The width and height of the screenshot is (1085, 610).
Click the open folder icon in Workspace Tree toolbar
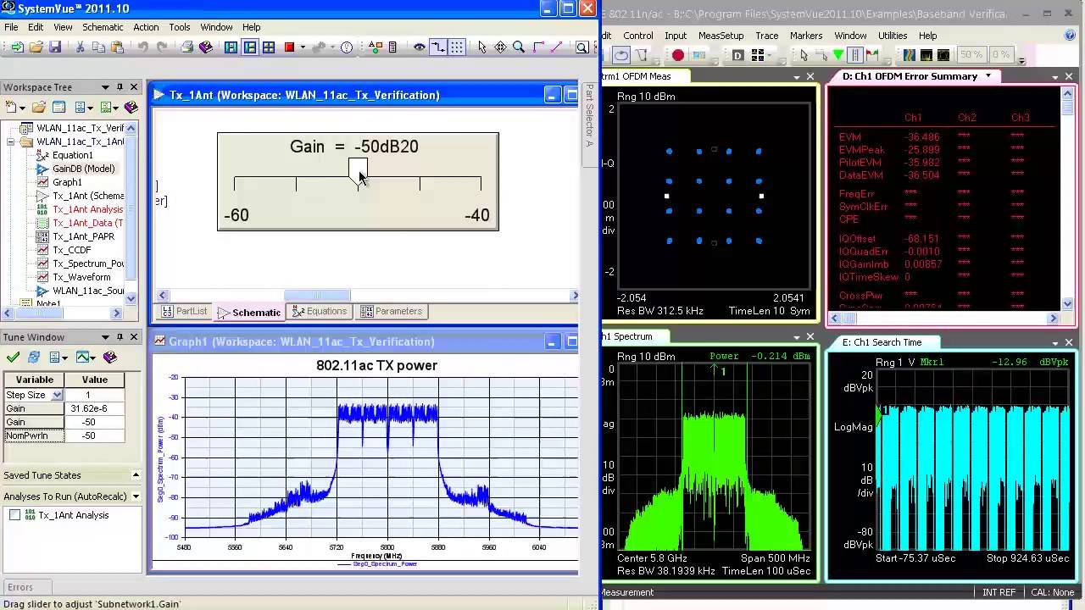(x=38, y=108)
